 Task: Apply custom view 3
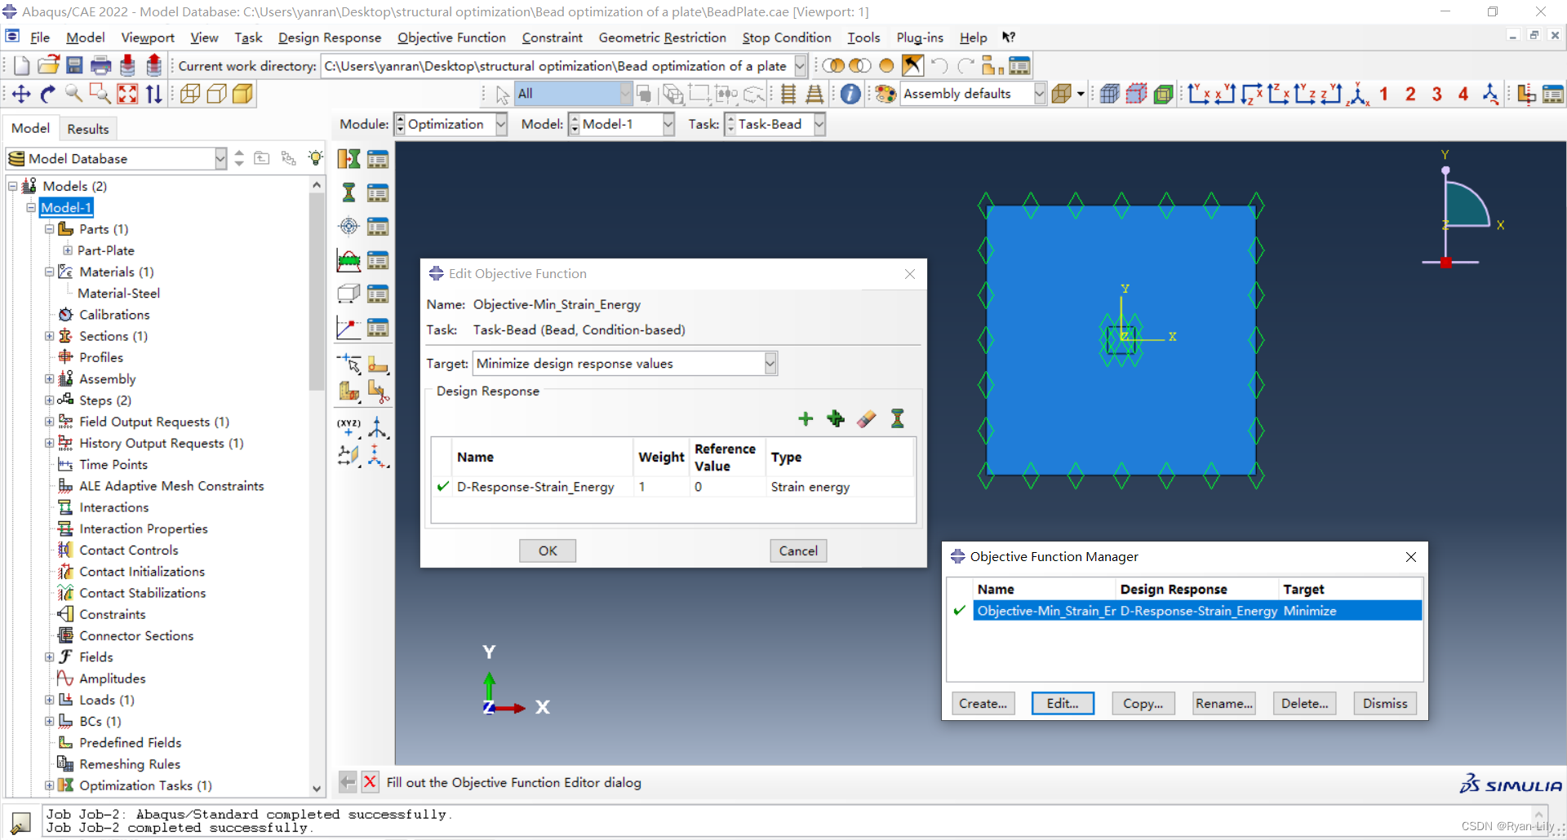(x=1437, y=94)
